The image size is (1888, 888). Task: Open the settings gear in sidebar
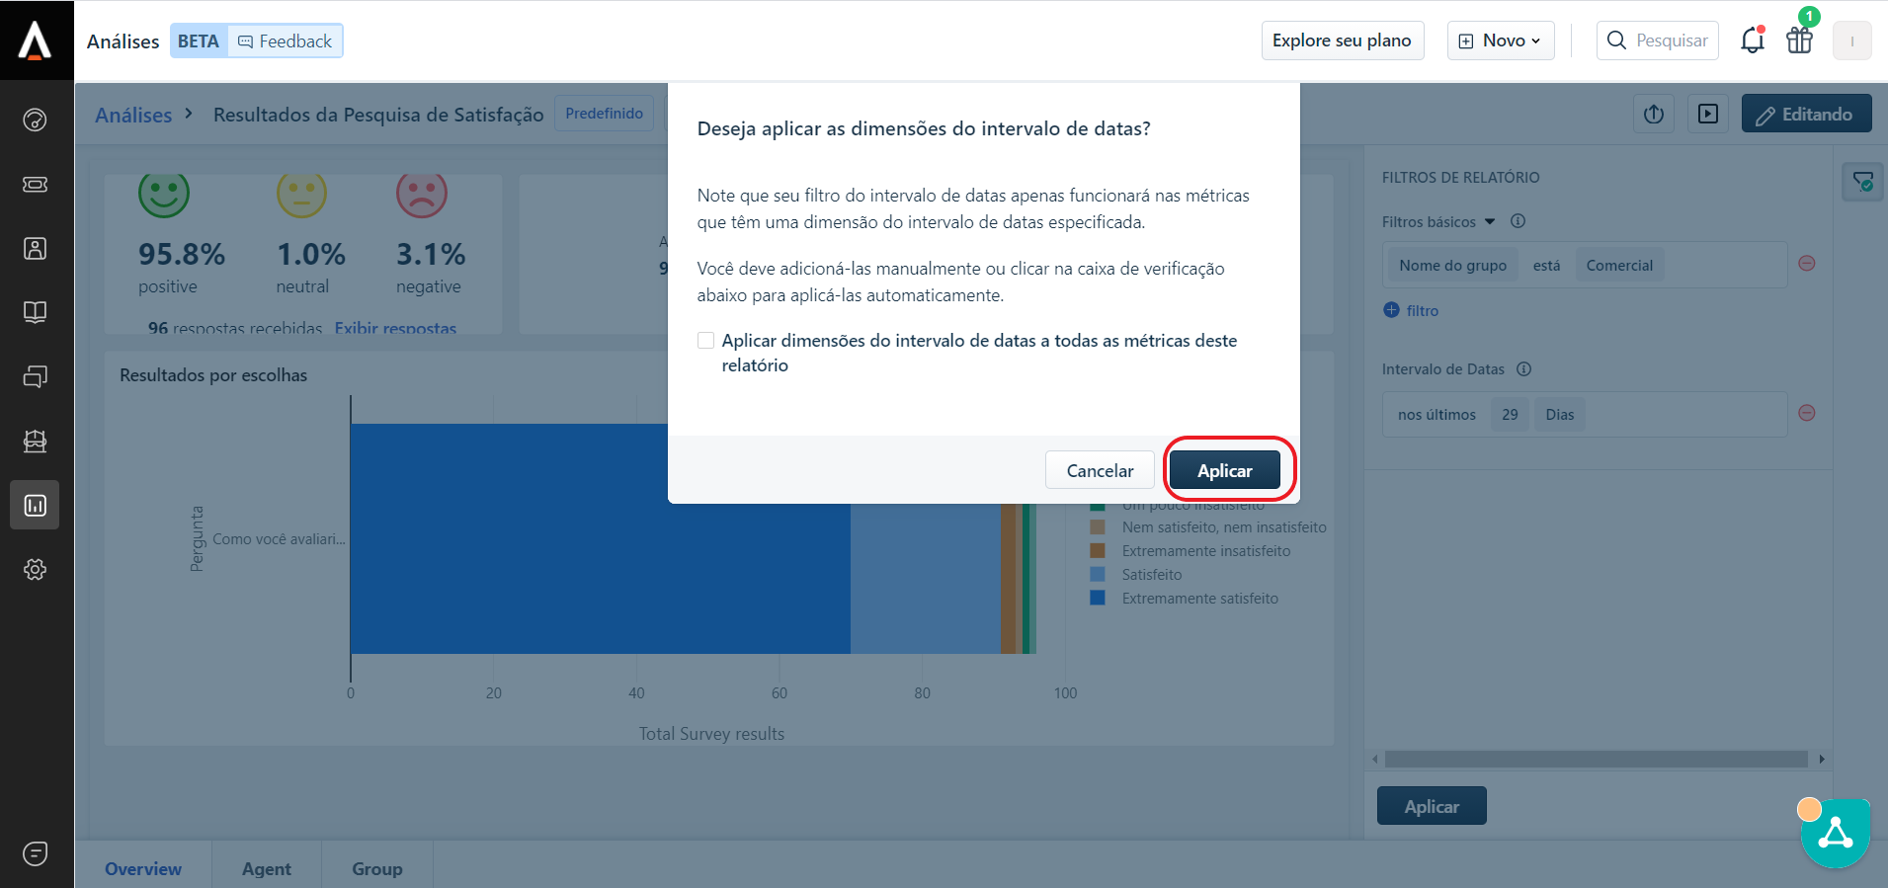pyautogui.click(x=35, y=570)
